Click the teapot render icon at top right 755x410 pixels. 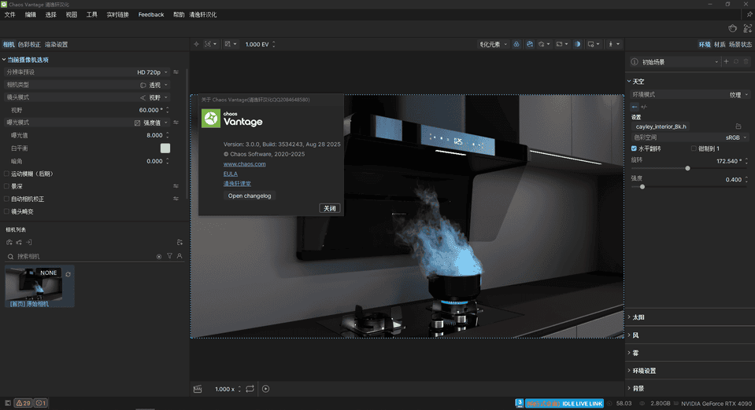[732, 28]
